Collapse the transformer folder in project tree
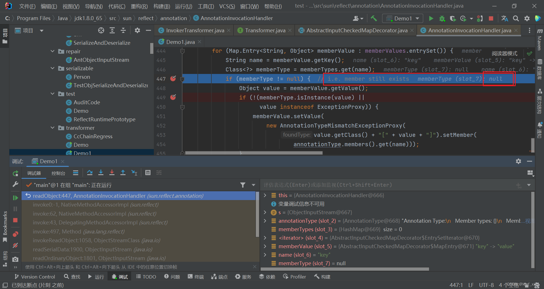Viewport: 544px width, 289px height. pos(53,128)
